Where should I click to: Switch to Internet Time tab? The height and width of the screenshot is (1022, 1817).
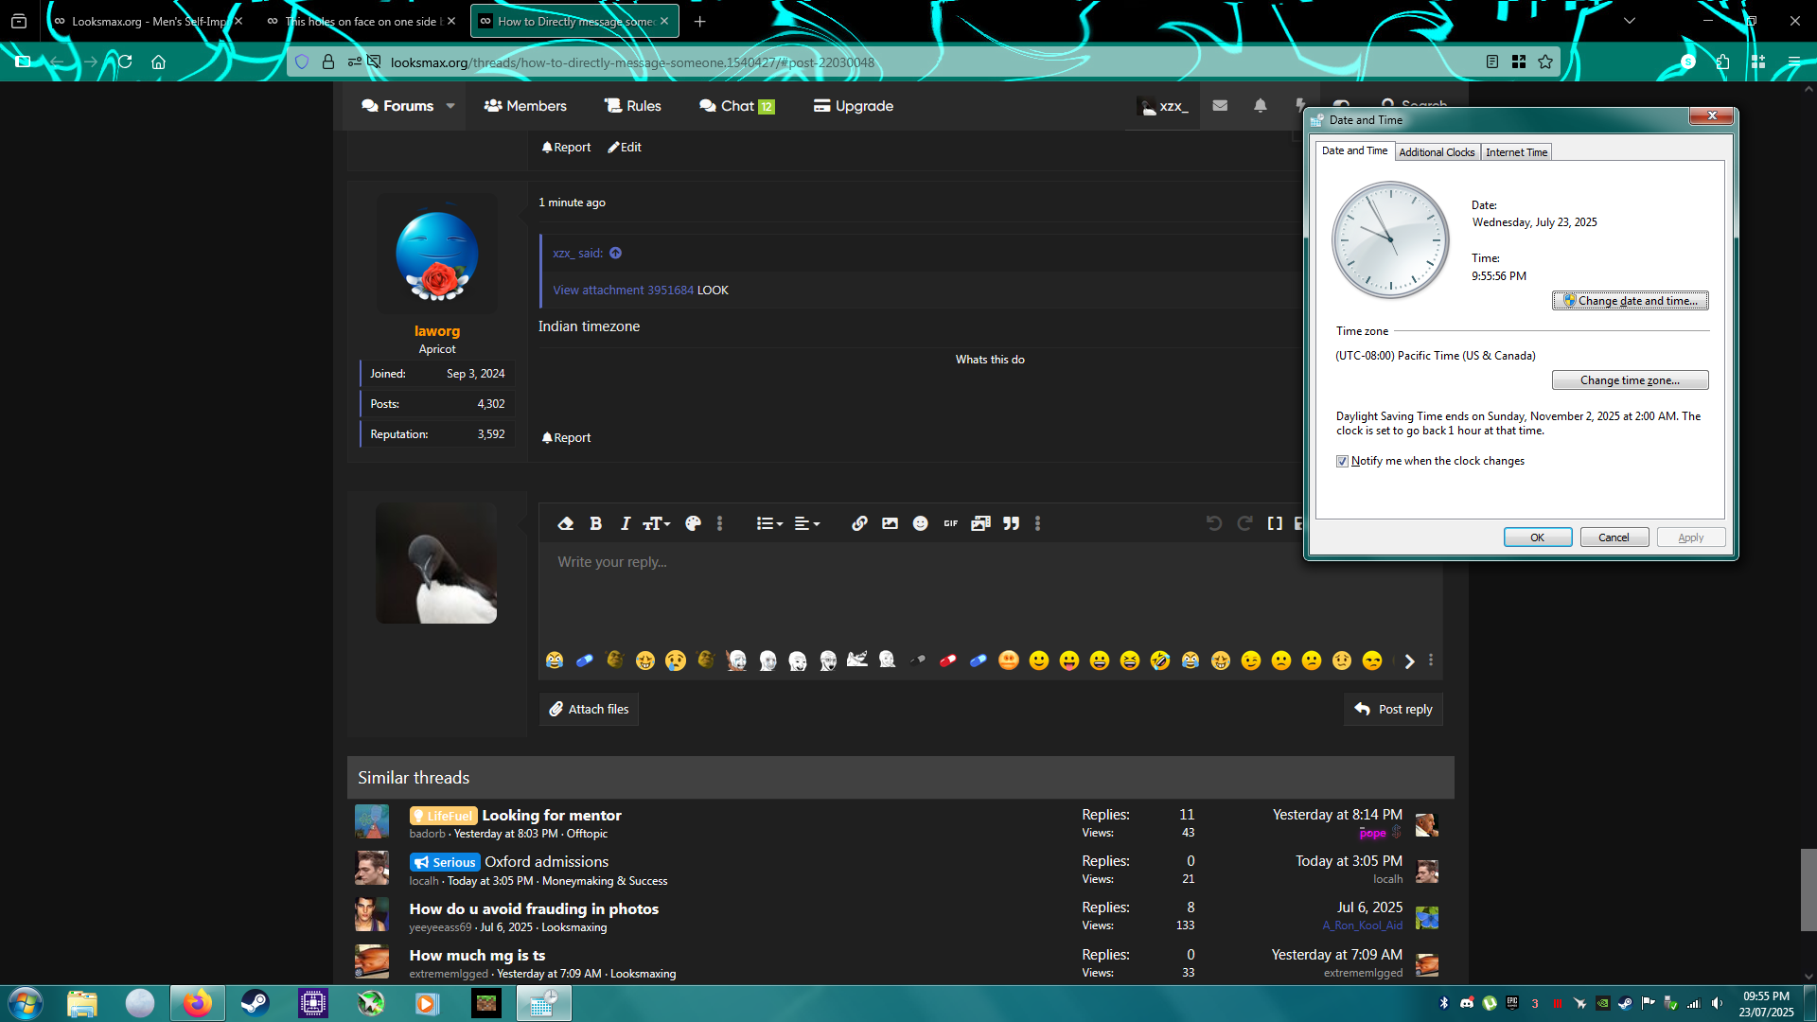coord(1516,151)
